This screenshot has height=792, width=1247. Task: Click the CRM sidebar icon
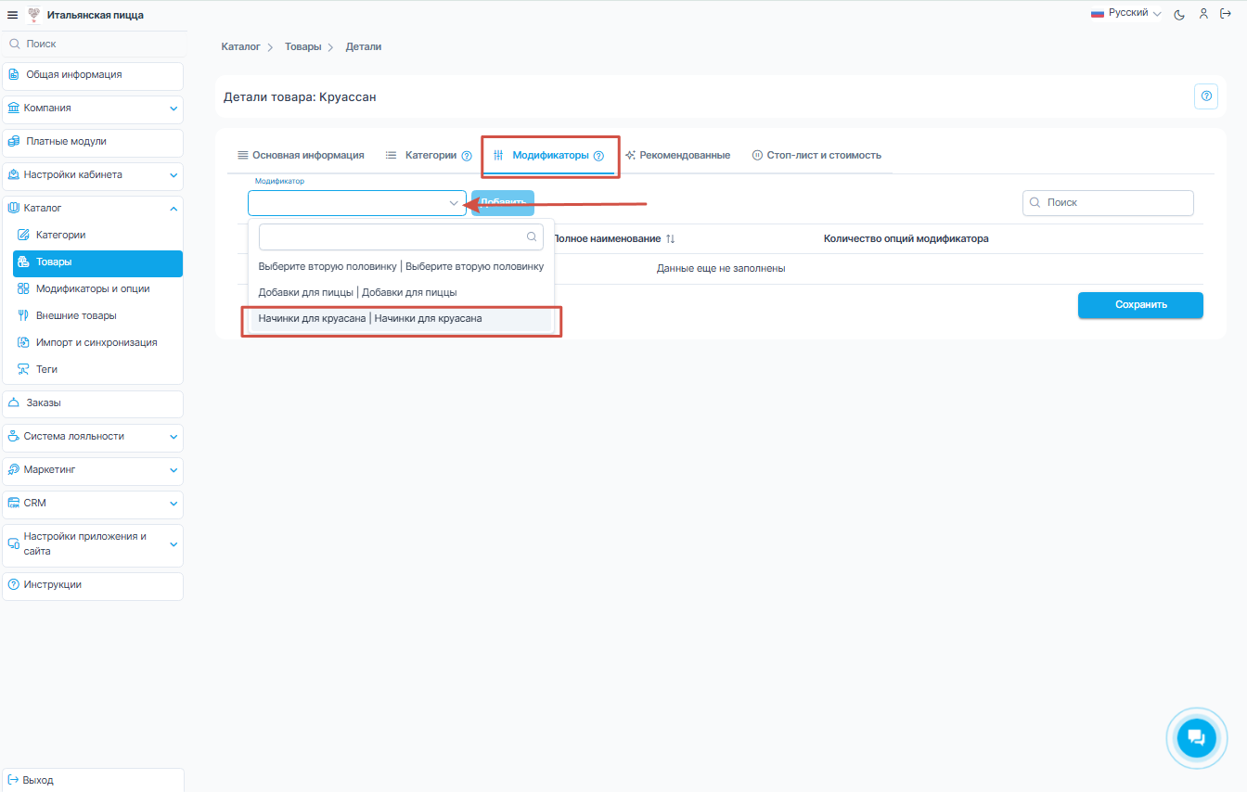(x=14, y=503)
